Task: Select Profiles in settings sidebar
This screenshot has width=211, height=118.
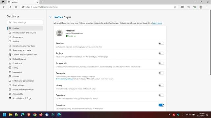Action: pyautogui.click(x=25, y=28)
